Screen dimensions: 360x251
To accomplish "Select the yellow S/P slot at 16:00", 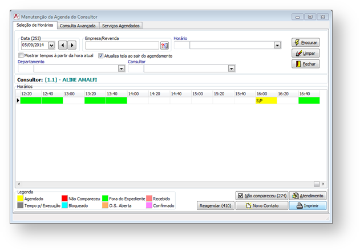I will 266,100.
